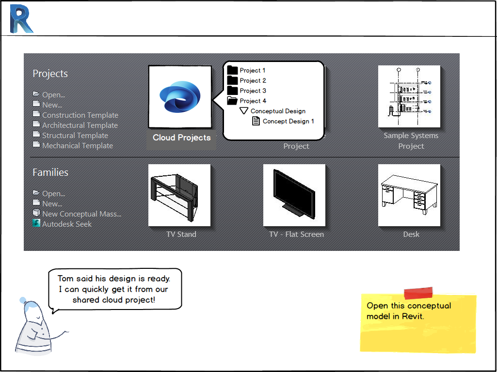497x372 pixels.
Task: Choose the Mechanical Template option
Action: coord(78,145)
